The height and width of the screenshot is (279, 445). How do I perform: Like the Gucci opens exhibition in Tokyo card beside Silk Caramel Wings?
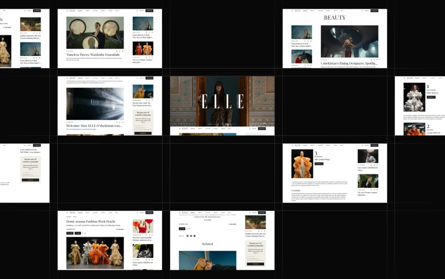[377, 165]
